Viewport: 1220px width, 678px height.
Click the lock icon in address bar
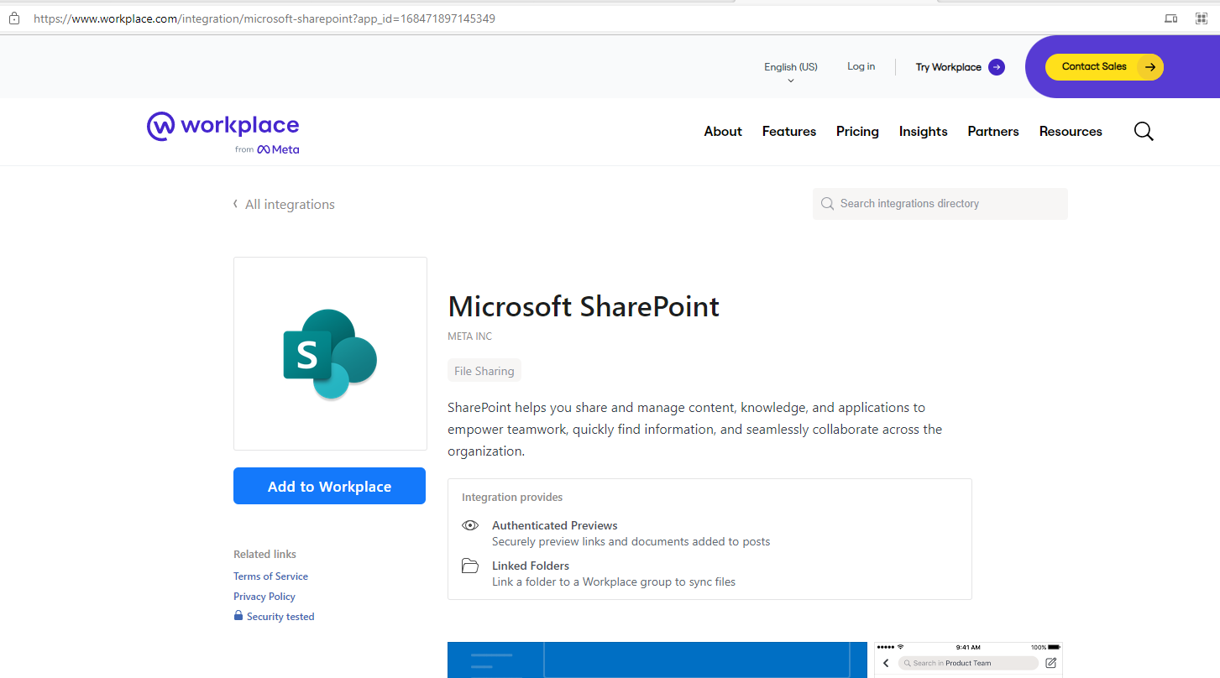(x=13, y=18)
